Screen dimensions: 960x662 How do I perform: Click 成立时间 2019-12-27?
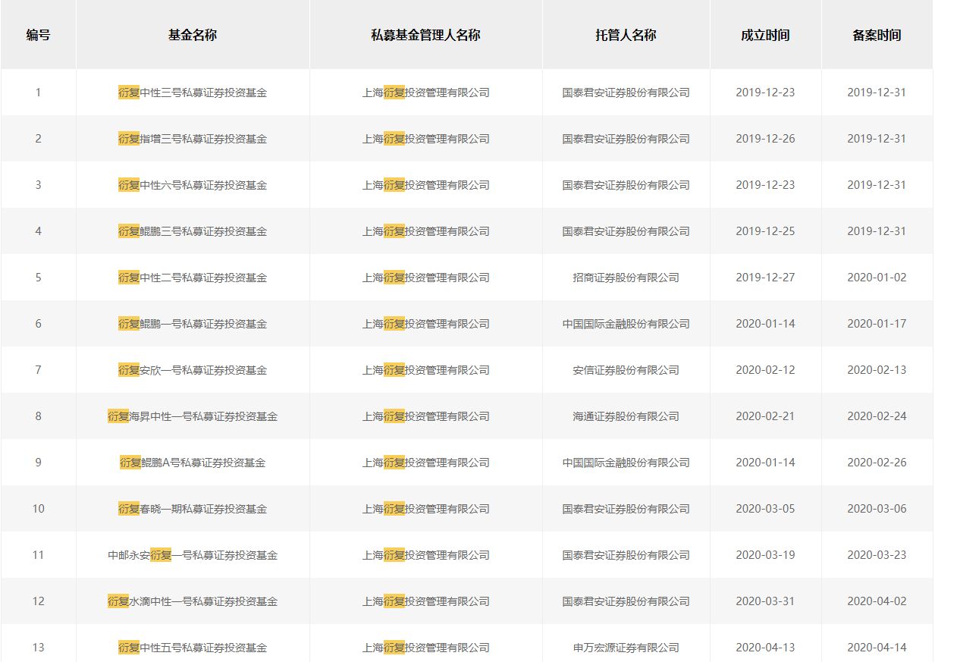(x=765, y=278)
